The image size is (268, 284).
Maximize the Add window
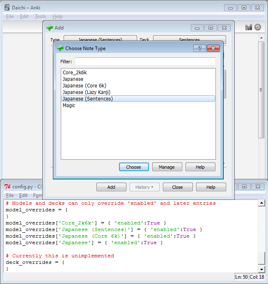(211, 28)
